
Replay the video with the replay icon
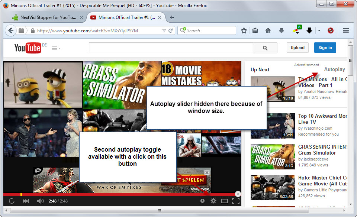point(12,201)
